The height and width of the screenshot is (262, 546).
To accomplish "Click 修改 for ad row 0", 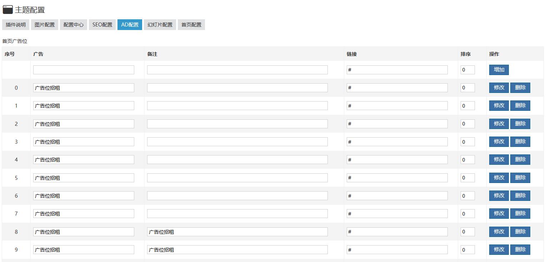I will (499, 88).
